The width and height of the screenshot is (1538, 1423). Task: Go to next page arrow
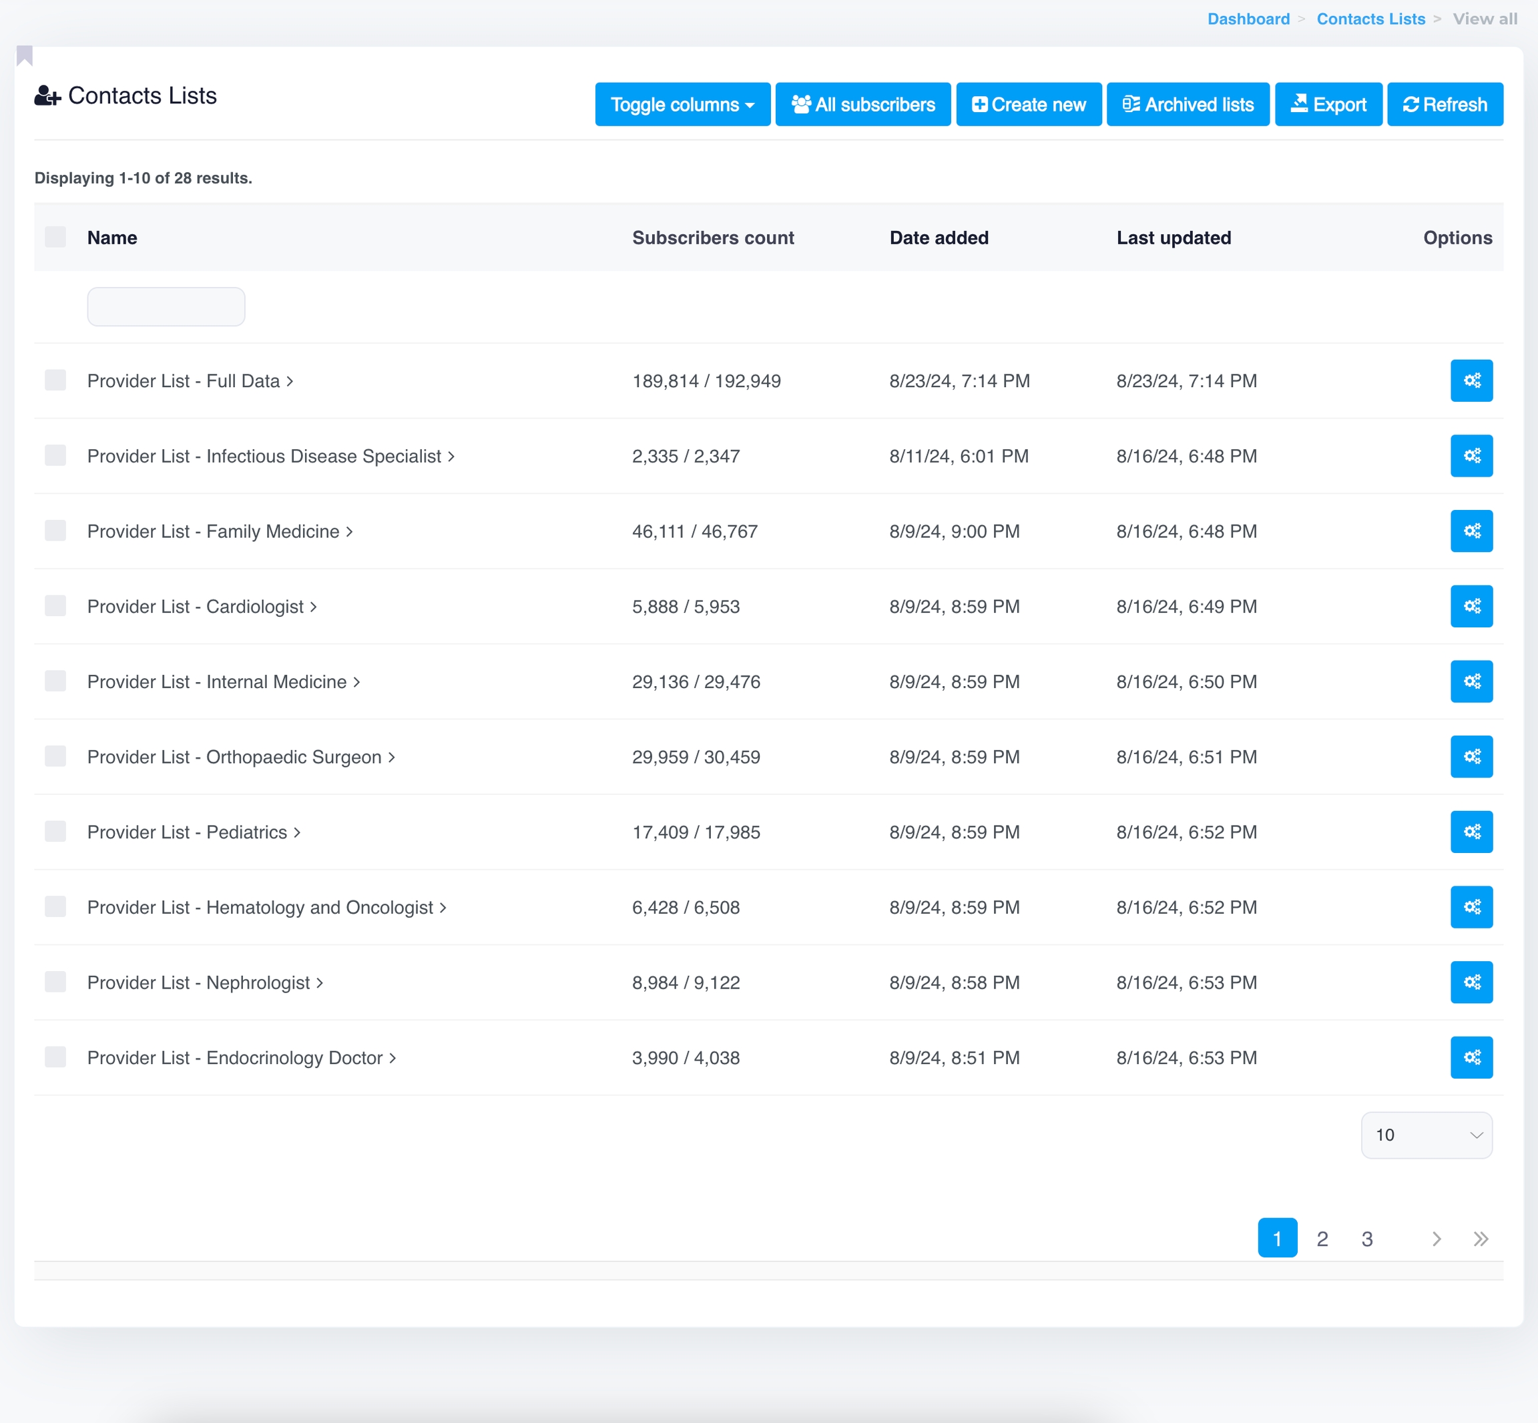coord(1436,1238)
